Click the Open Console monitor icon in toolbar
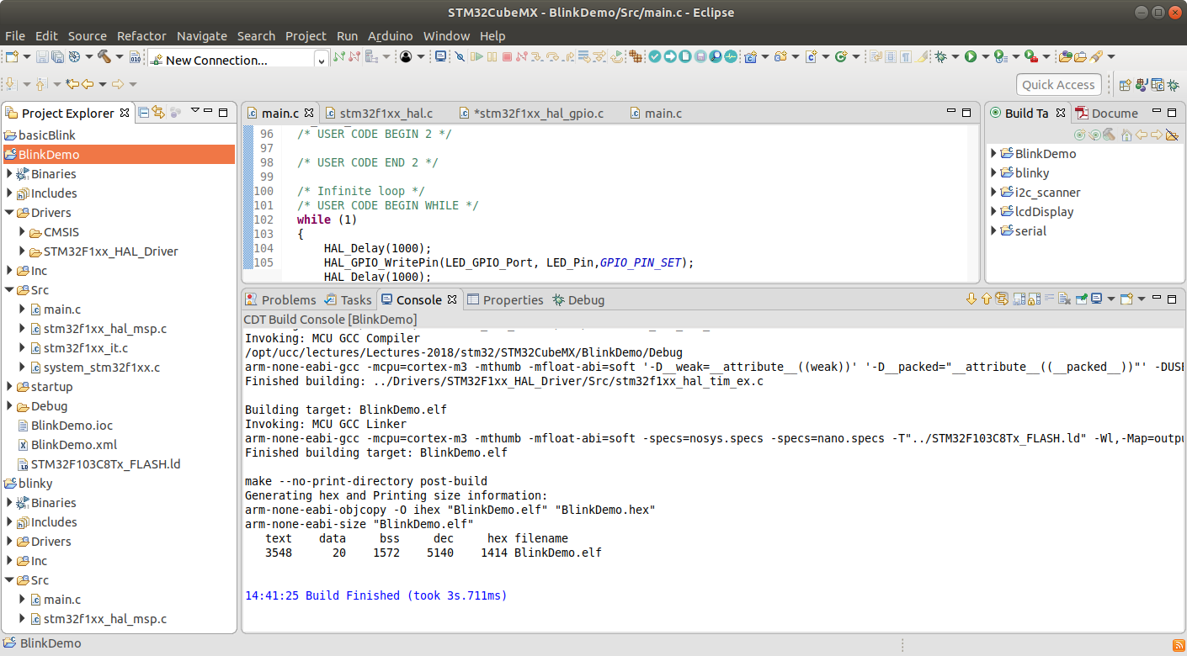 (x=440, y=56)
